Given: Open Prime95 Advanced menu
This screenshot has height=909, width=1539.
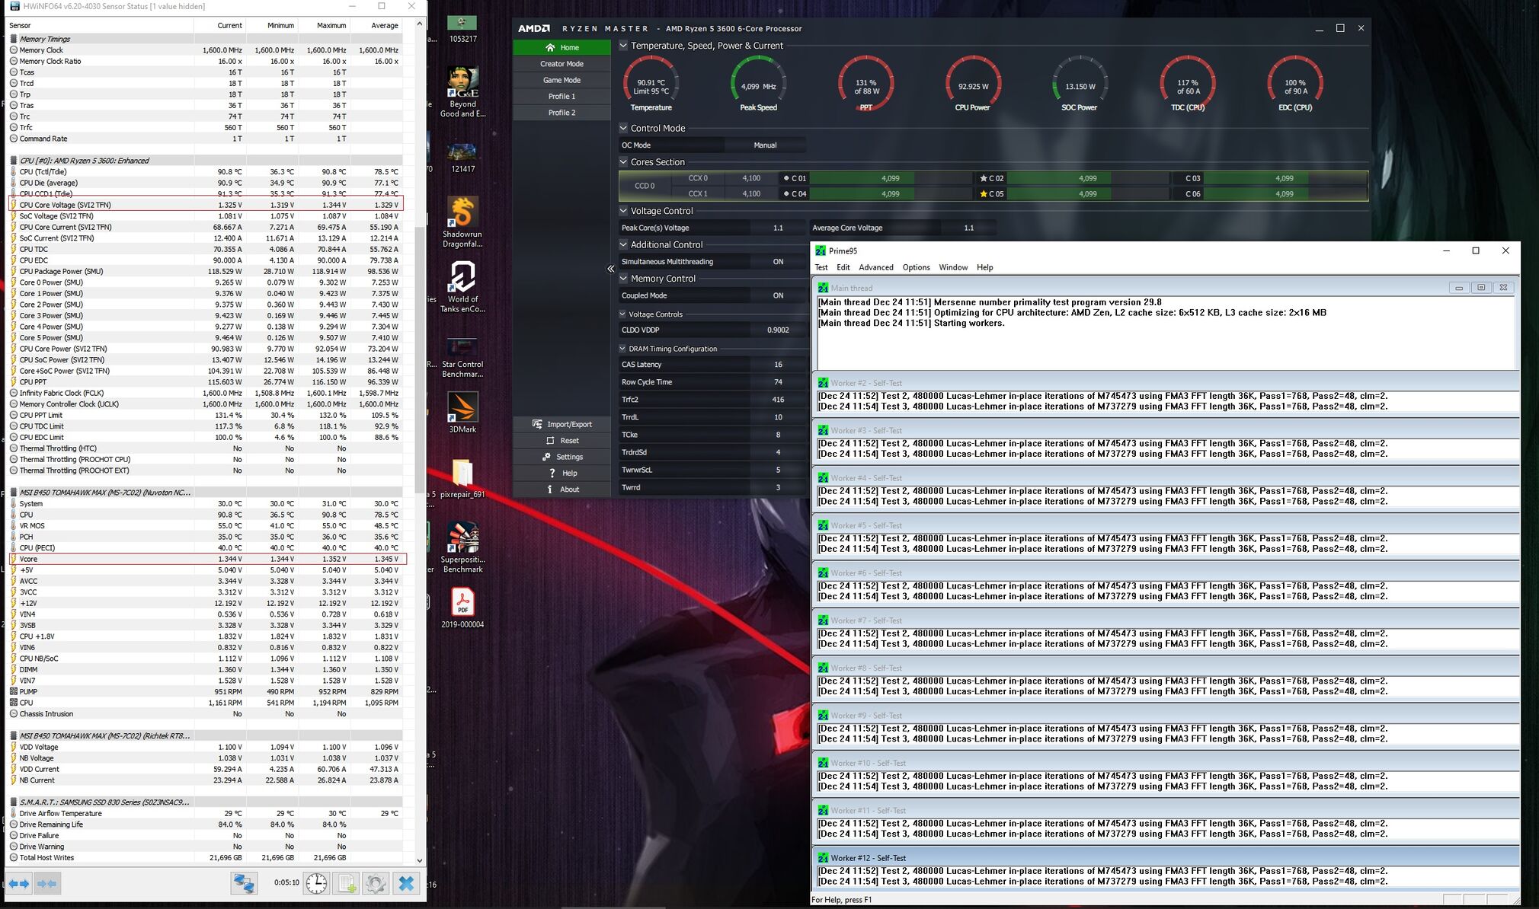Looking at the screenshot, I should pos(875,267).
